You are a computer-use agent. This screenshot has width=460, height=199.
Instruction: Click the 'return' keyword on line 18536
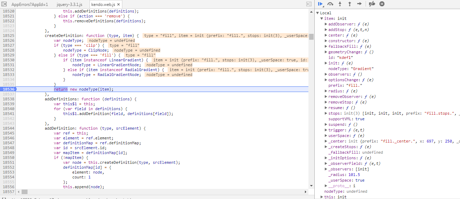[61, 89]
